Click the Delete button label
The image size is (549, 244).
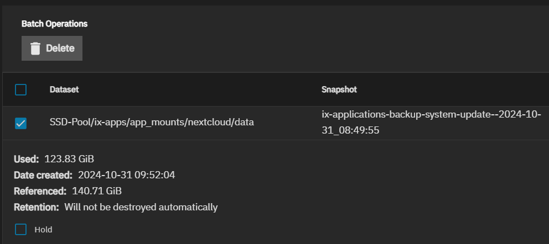60,48
